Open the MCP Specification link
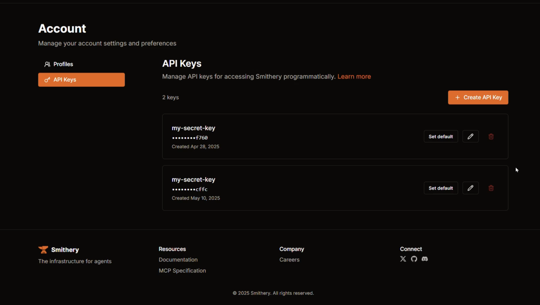Viewport: 540px width, 305px height. tap(182, 271)
